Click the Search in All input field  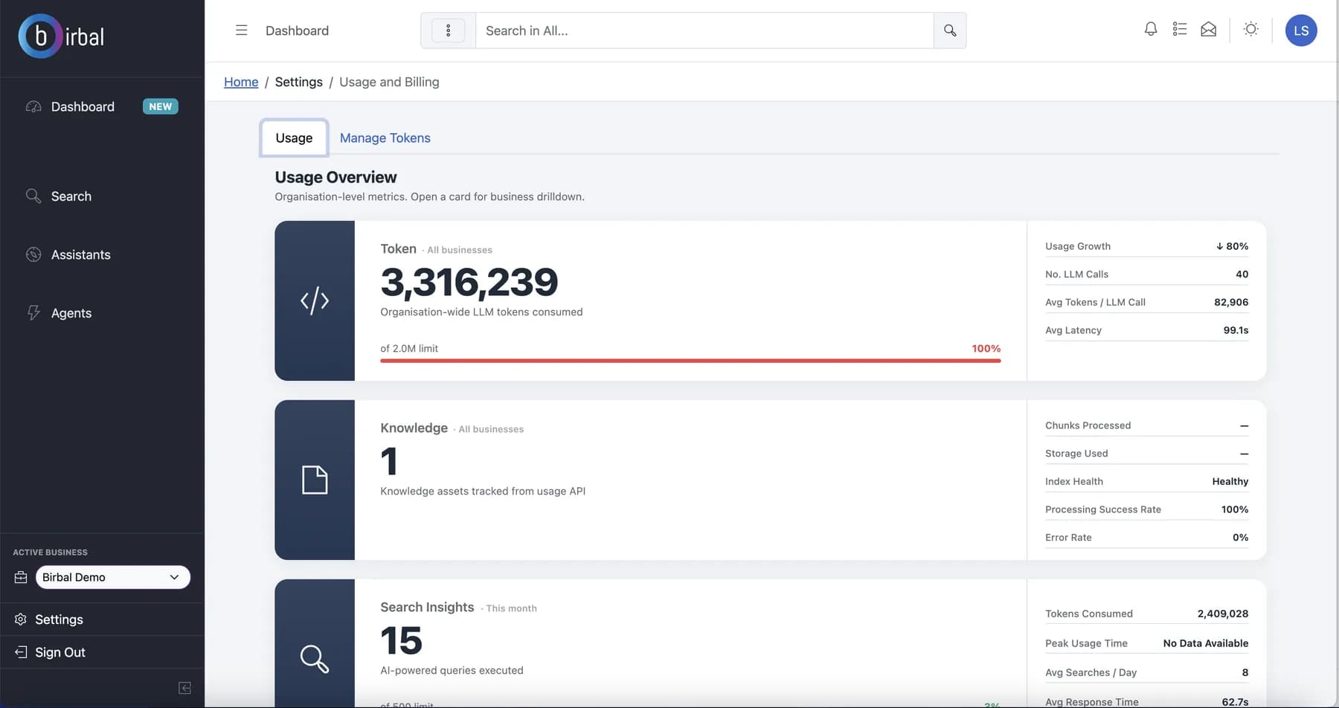(704, 30)
